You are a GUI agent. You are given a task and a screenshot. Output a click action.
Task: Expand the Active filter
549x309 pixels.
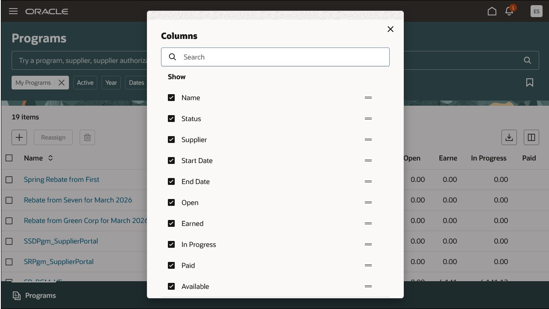[85, 83]
